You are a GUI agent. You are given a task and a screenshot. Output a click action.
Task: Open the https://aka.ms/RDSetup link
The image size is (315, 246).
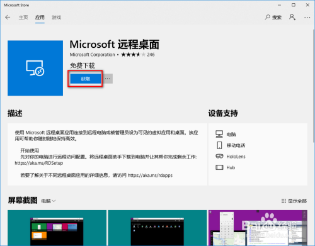[x=39, y=163]
